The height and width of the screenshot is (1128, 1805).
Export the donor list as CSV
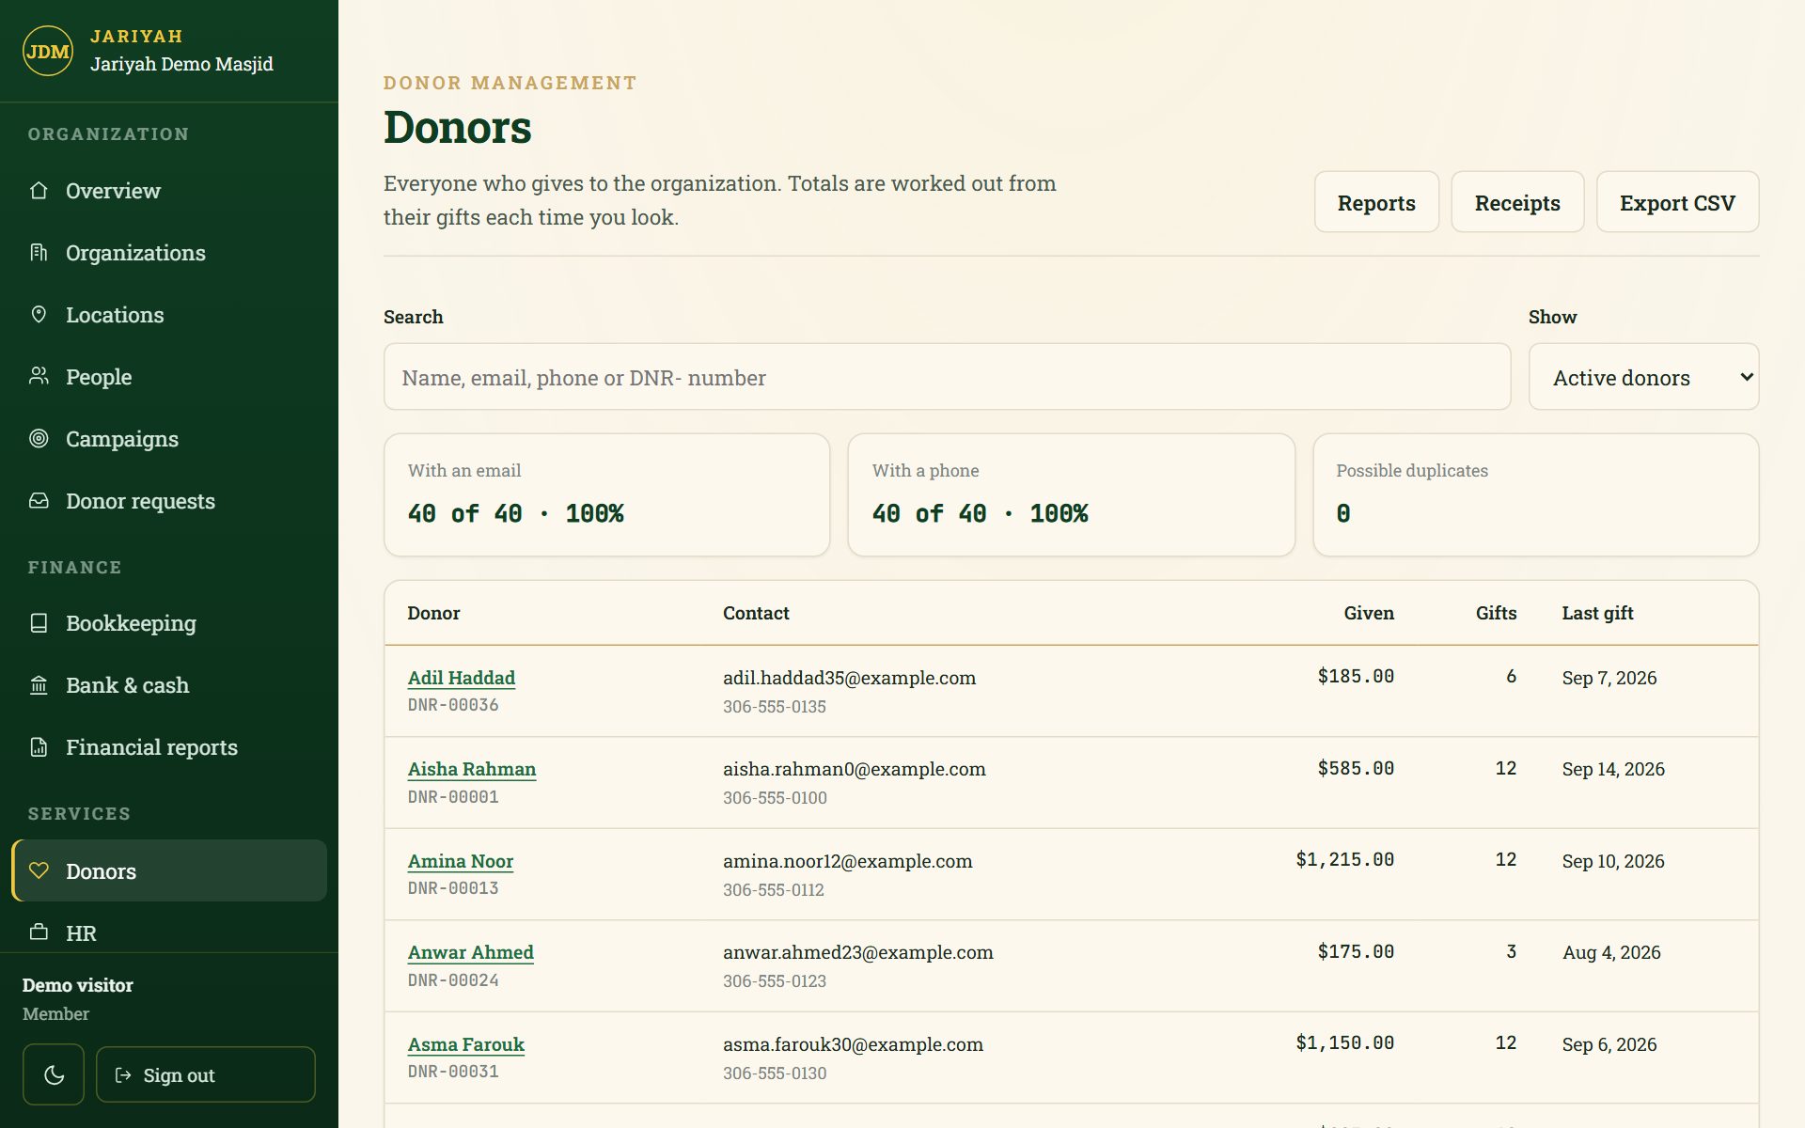[1677, 202]
